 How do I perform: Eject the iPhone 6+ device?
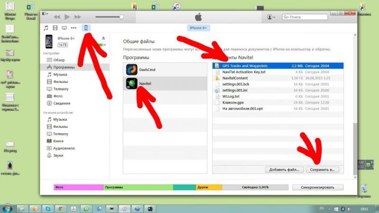(x=103, y=38)
